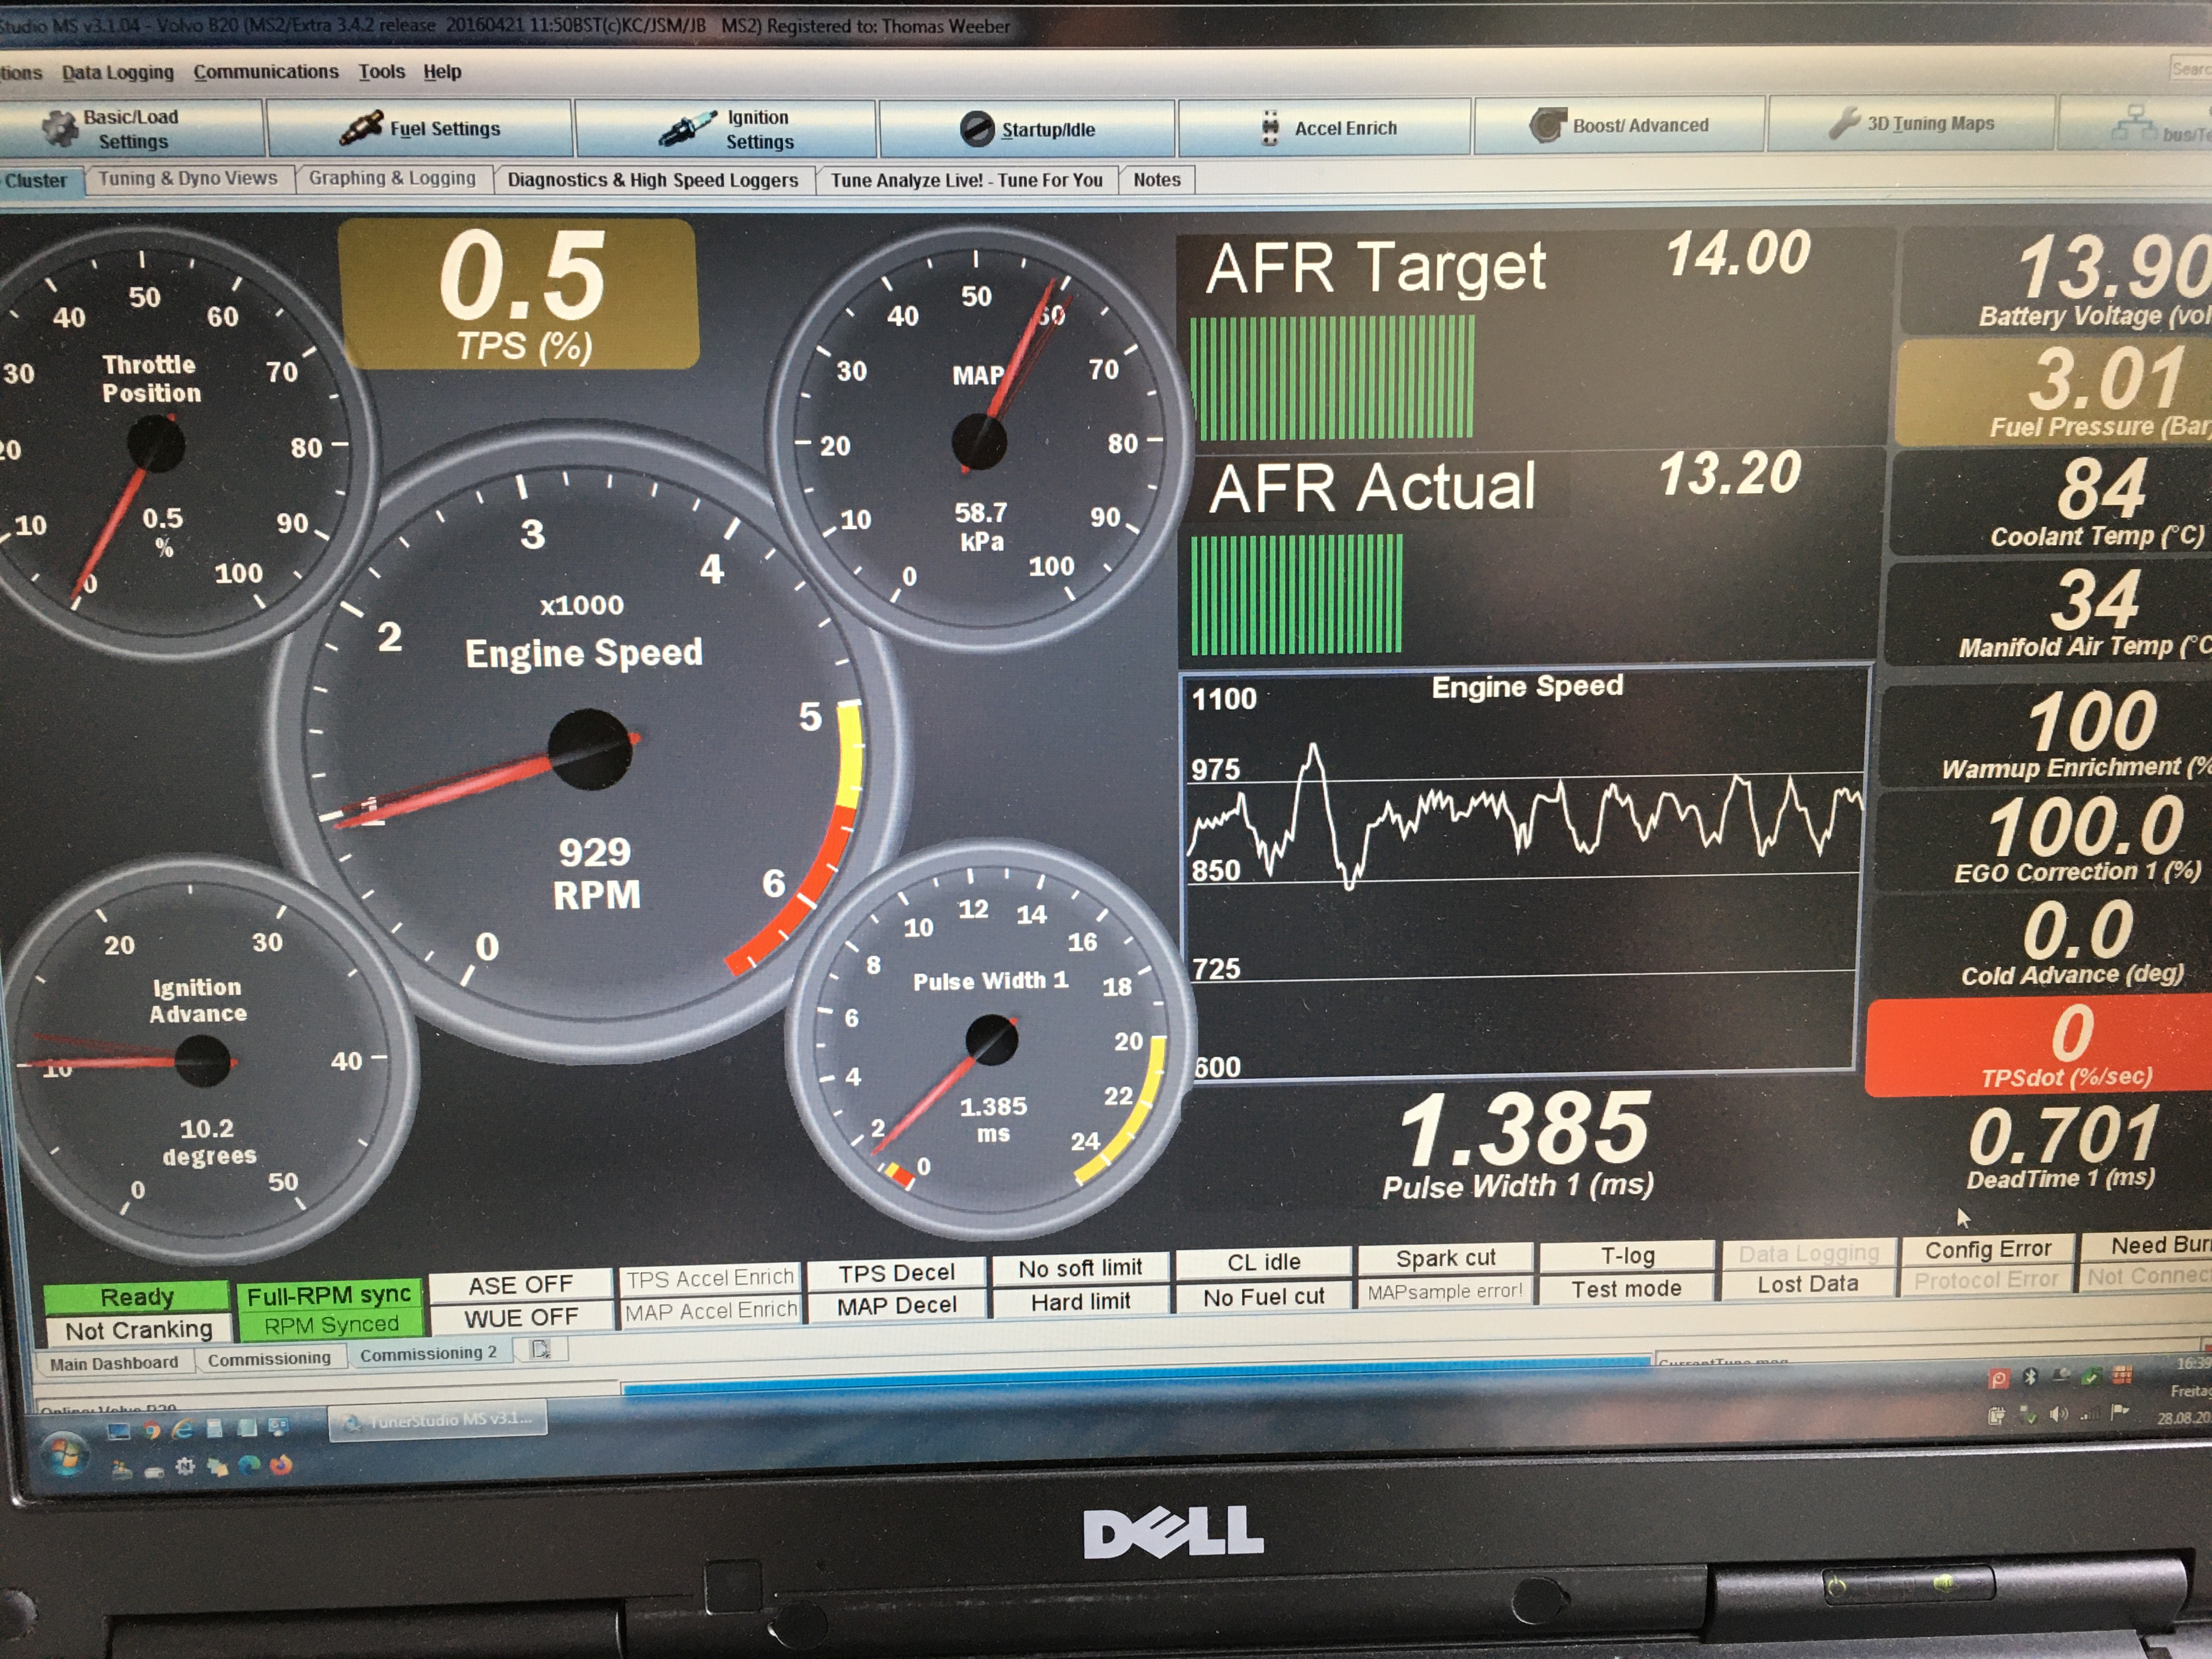Switch to Tuning & Dyno Views tab
Viewport: 2212px width, 1659px height.
click(187, 178)
